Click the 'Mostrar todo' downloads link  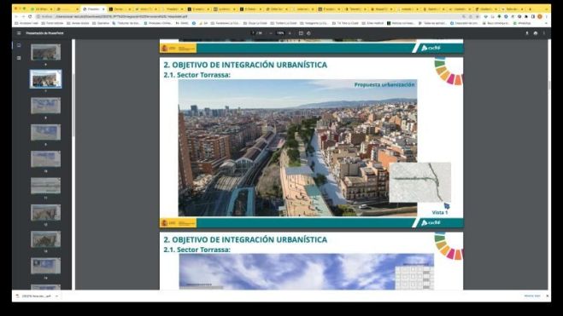pos(532,296)
